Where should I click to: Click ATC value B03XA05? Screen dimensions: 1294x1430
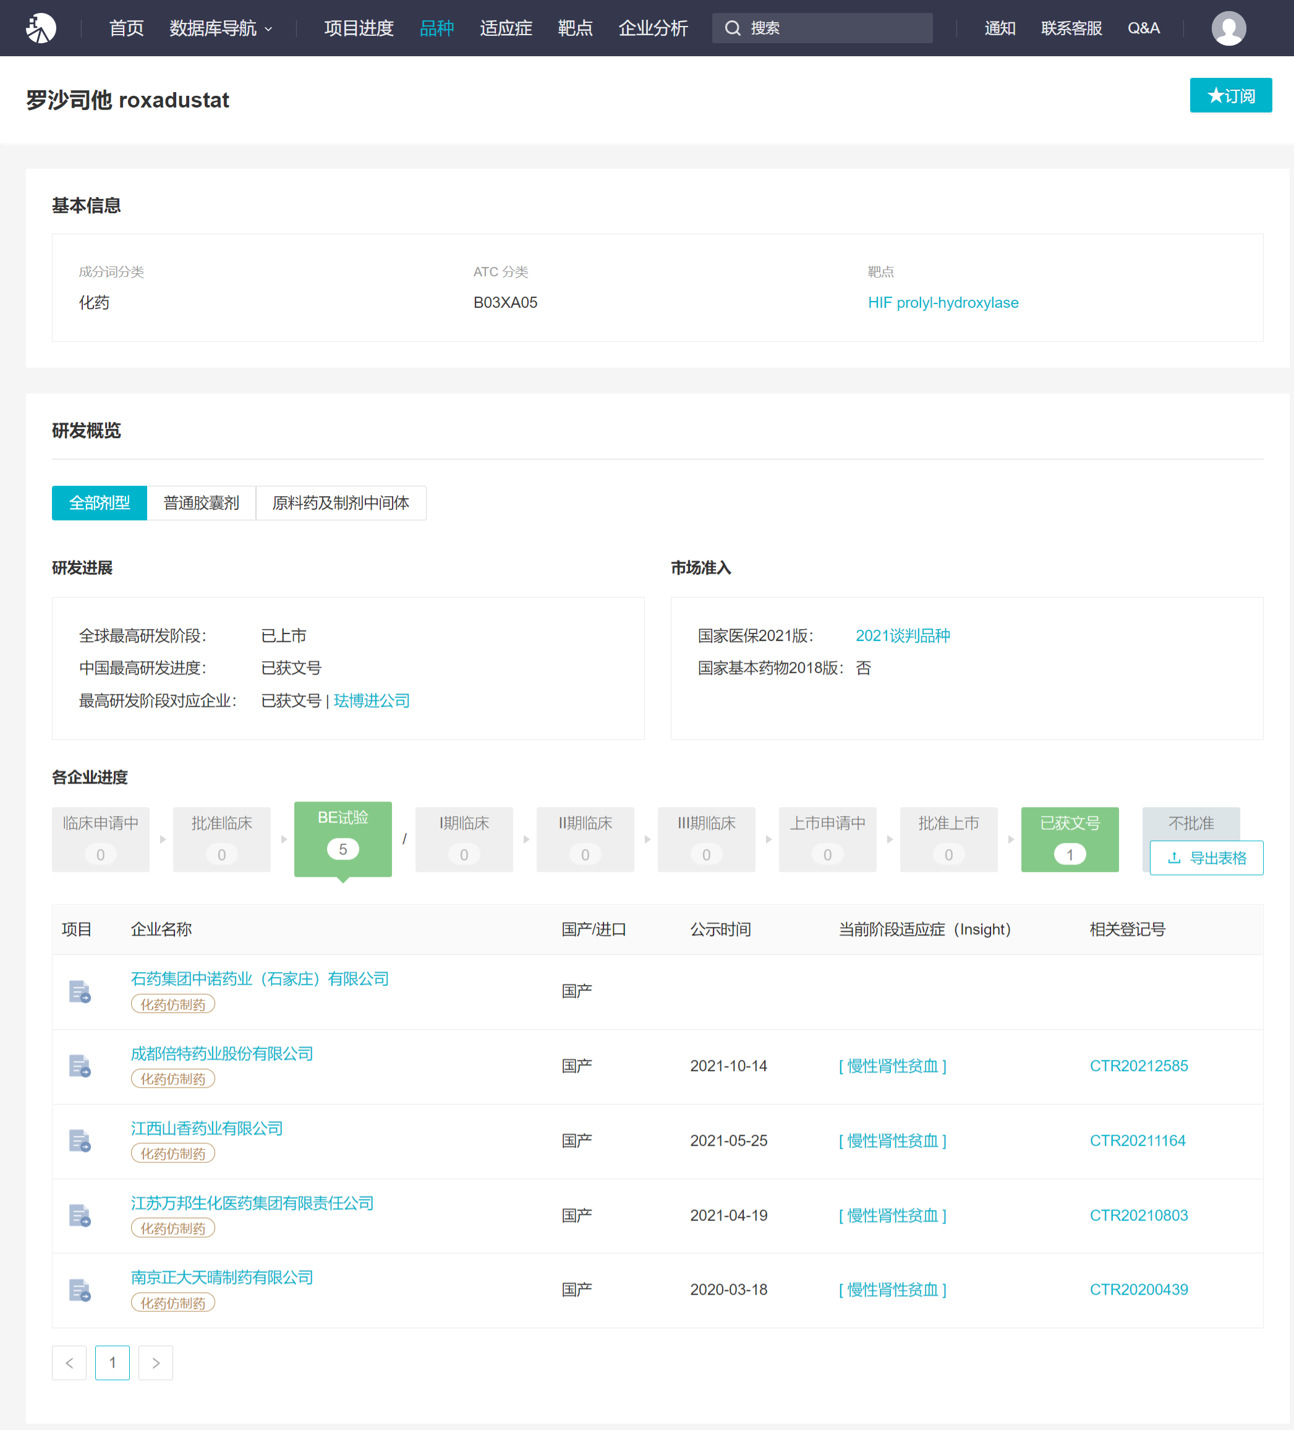pyautogui.click(x=504, y=302)
